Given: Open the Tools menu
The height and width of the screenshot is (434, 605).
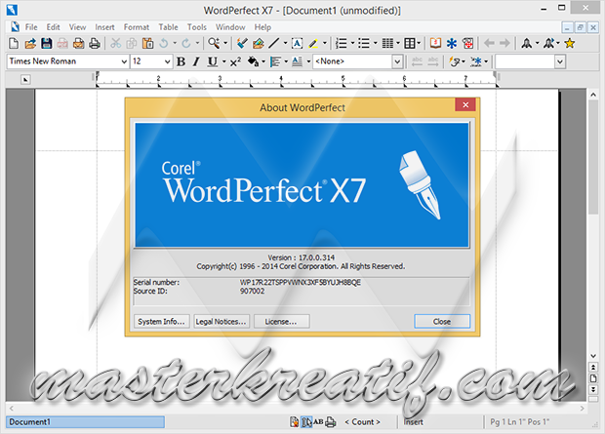Looking at the screenshot, I should [197, 27].
